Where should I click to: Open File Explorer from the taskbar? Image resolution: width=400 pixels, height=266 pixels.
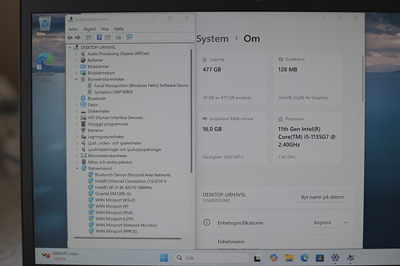click(x=289, y=258)
